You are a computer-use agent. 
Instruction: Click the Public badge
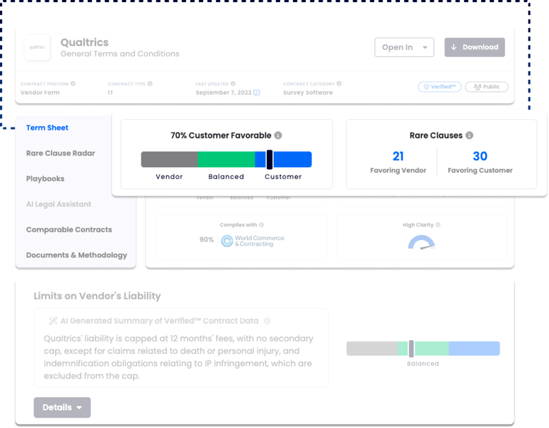tap(487, 87)
